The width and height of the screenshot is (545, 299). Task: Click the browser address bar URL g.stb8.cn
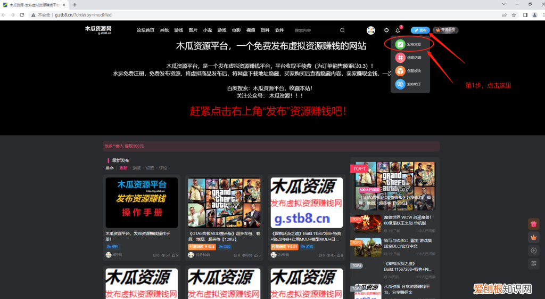83,15
